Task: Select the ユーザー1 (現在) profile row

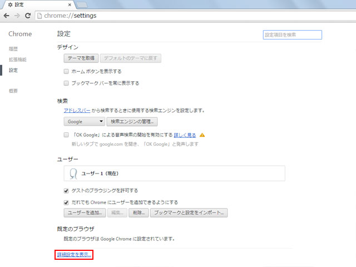Action: (174, 174)
